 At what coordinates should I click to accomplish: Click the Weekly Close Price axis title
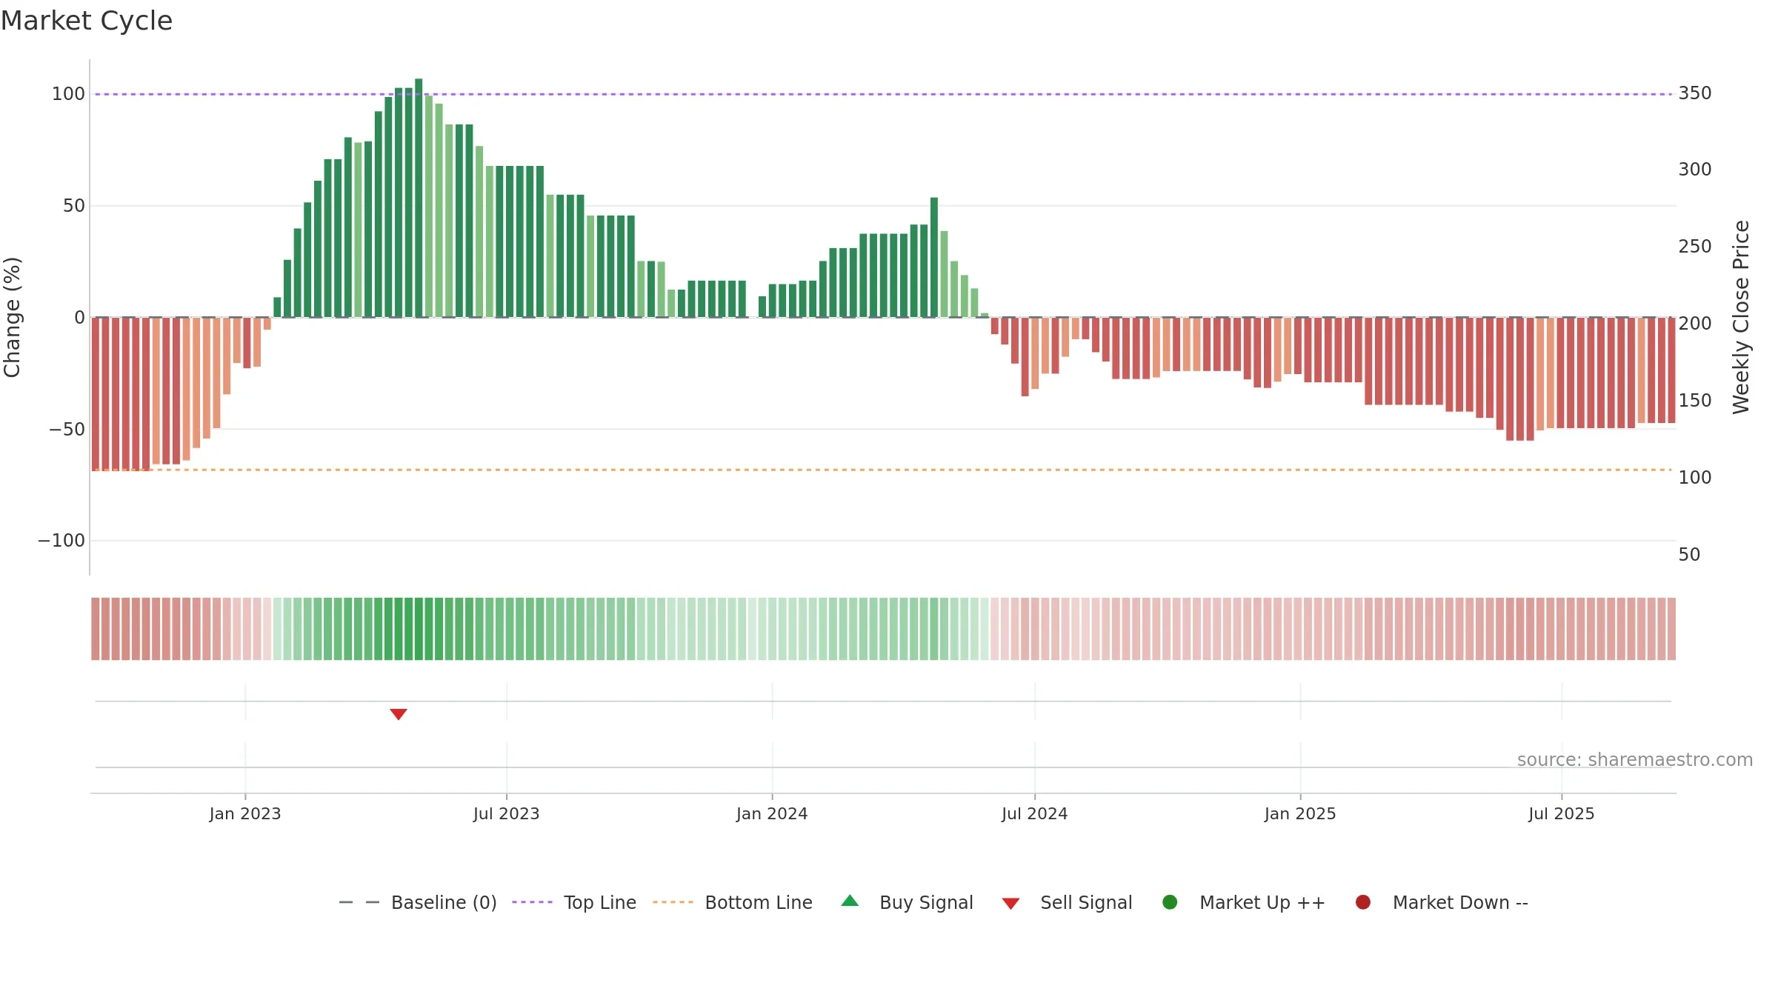1741,317
